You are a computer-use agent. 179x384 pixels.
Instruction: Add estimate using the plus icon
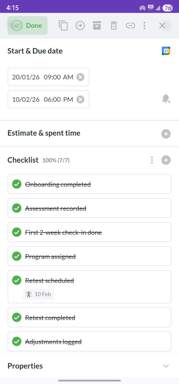coord(166,134)
